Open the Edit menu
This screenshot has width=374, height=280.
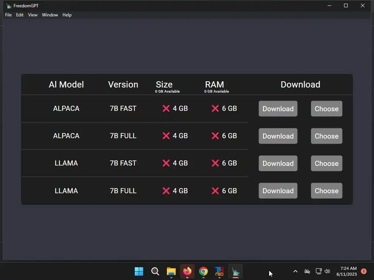point(20,15)
